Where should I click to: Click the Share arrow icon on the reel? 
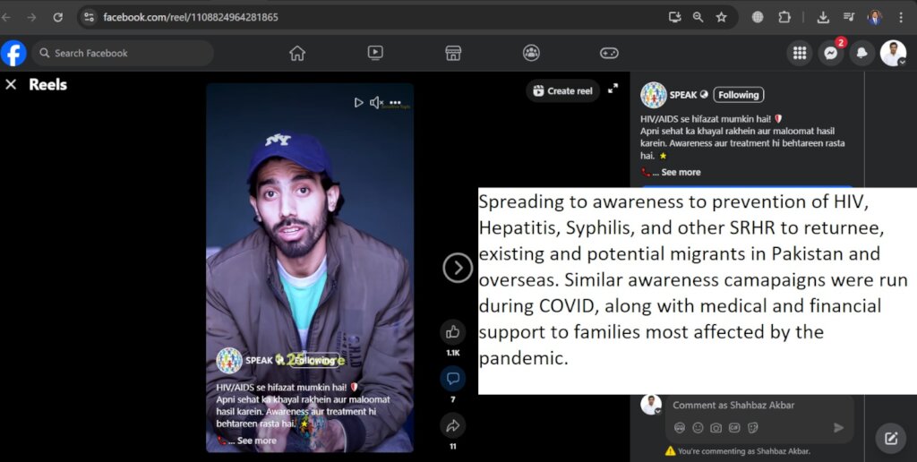pos(452,425)
